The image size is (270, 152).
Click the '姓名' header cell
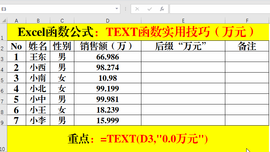38,46
